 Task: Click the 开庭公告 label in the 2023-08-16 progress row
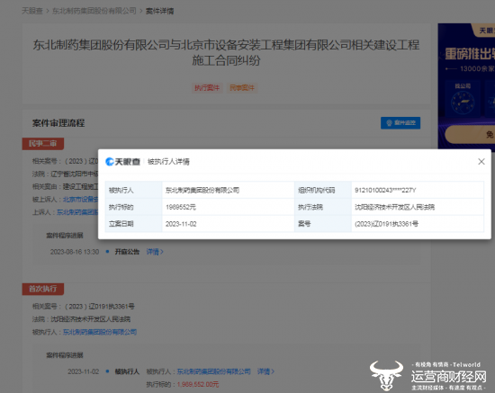point(127,252)
